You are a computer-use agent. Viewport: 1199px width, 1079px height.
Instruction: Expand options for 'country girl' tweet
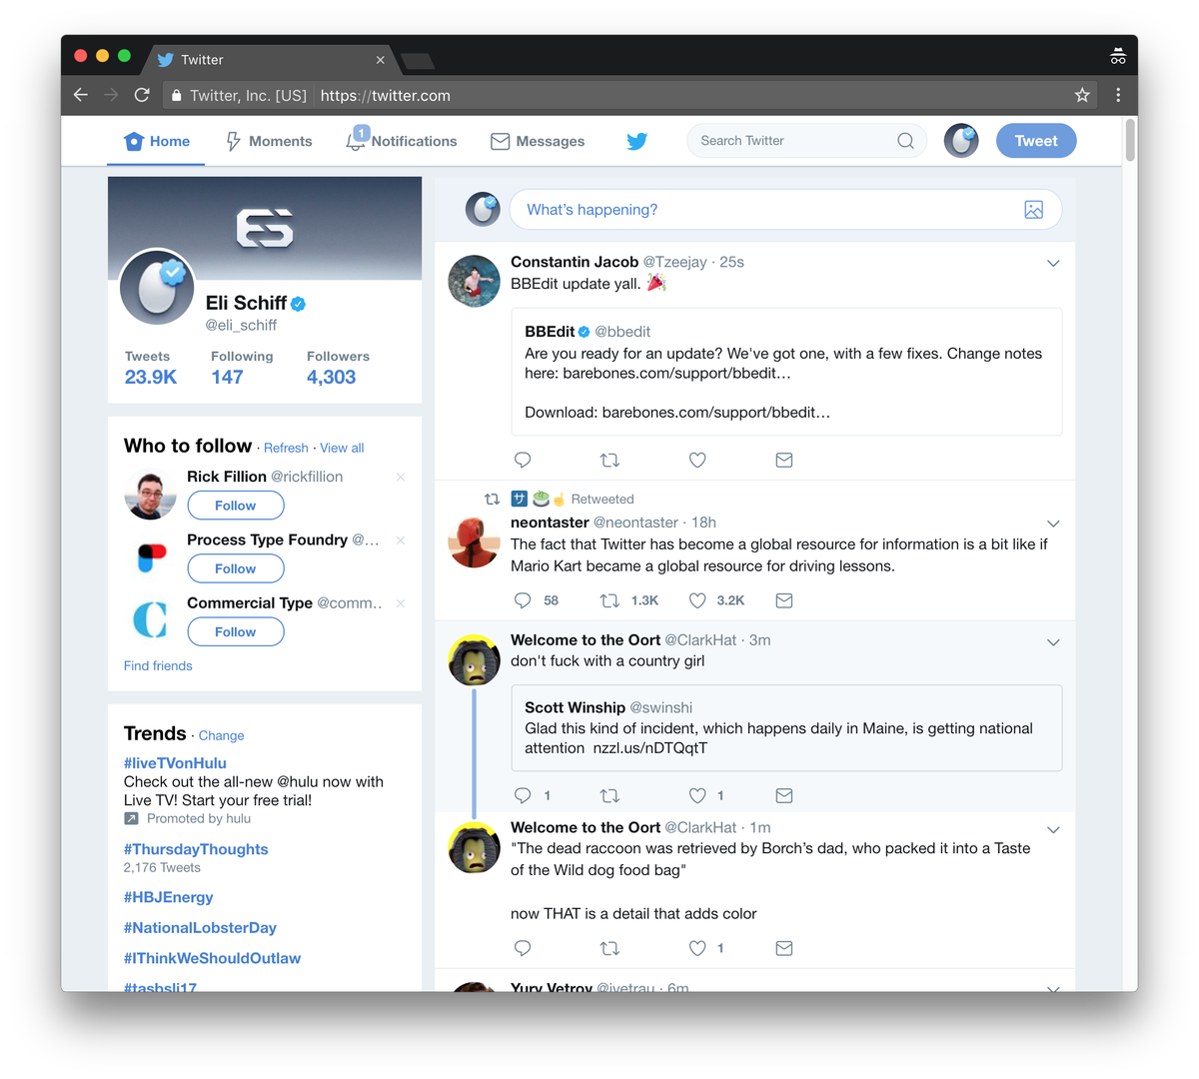[1053, 642]
